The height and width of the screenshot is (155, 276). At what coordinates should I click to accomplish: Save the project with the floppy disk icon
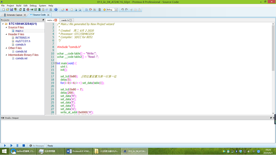11,10
